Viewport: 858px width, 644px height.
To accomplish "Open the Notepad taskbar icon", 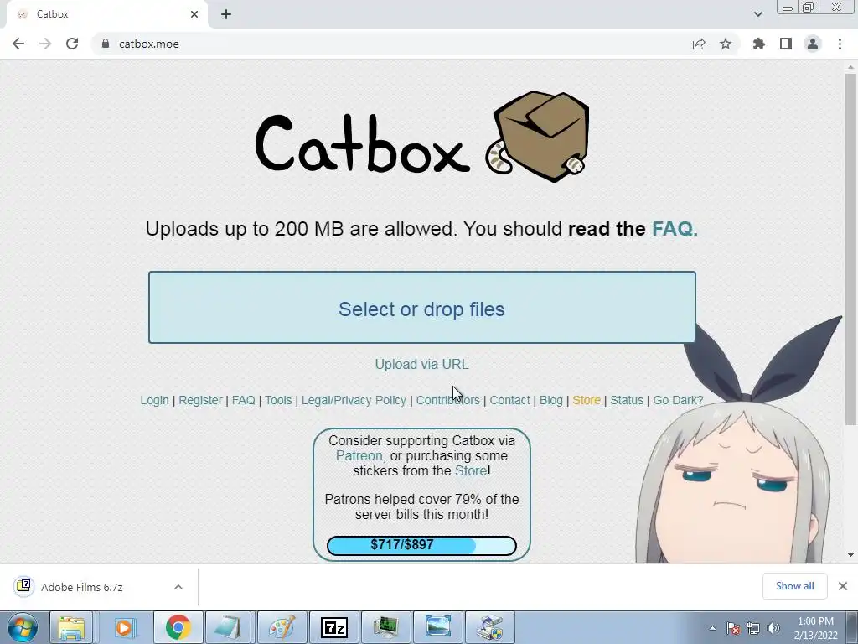I will (x=230, y=627).
